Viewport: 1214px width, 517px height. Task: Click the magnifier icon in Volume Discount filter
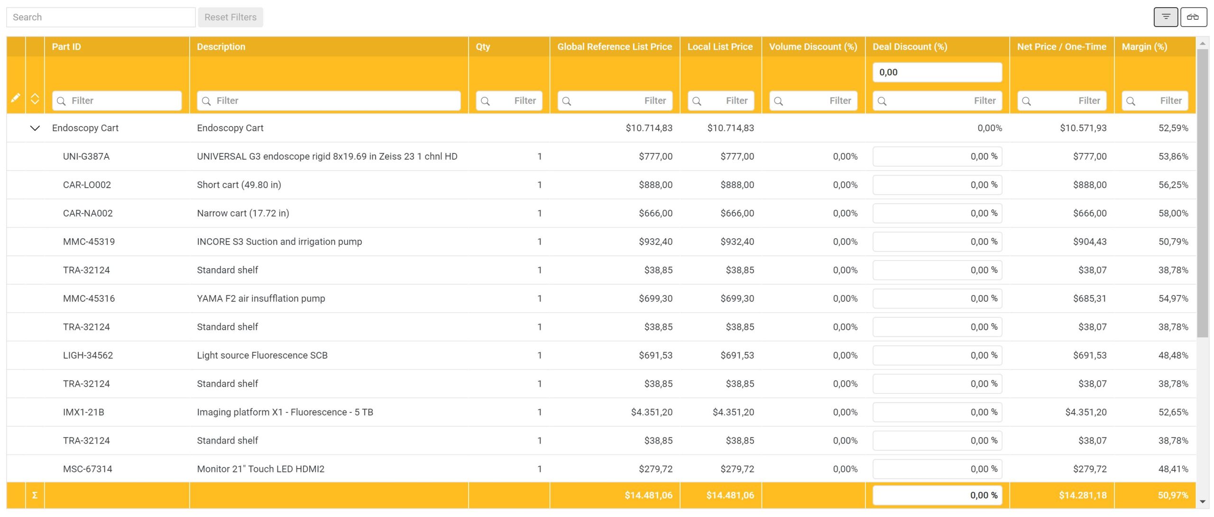click(779, 100)
